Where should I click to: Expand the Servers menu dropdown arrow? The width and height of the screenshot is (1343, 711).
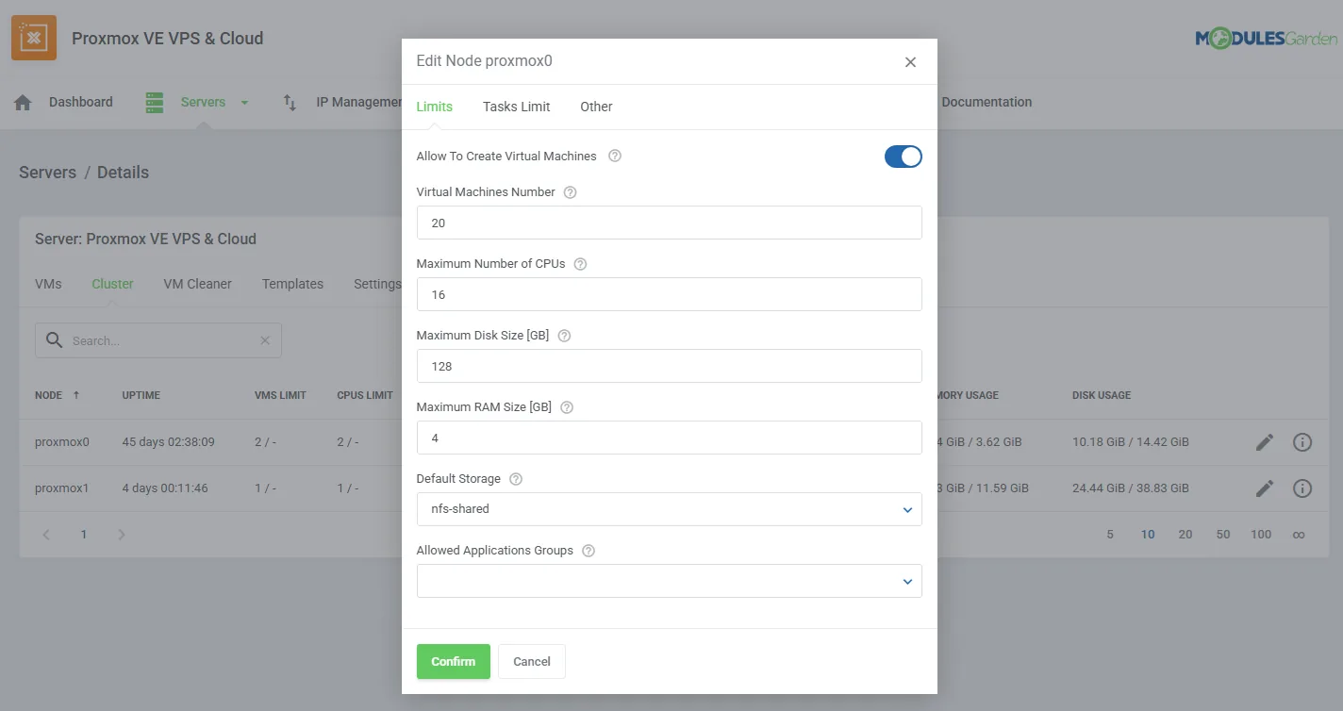pyautogui.click(x=244, y=103)
